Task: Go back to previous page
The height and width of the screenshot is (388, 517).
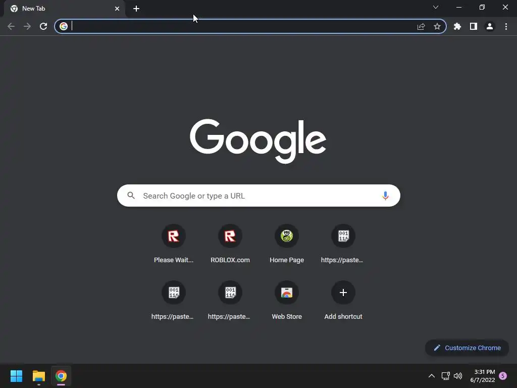Action: pos(11,26)
